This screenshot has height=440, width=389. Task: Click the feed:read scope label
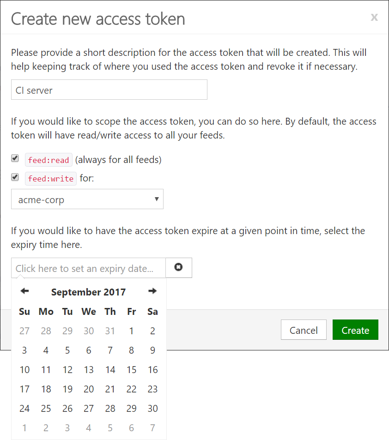[x=49, y=159]
